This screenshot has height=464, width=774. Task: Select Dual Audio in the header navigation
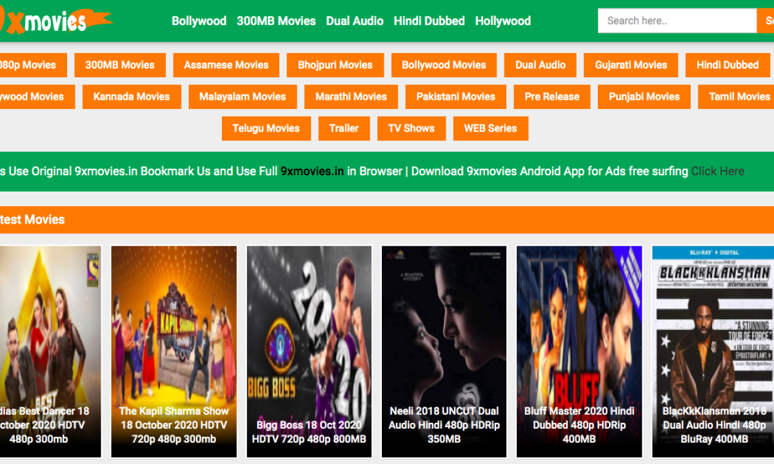pos(355,21)
